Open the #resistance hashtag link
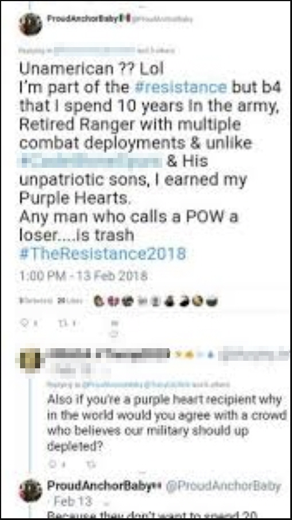 [181, 87]
